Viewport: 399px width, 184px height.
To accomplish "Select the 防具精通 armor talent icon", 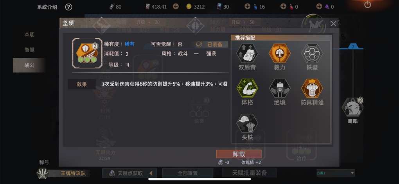I will pyautogui.click(x=312, y=88).
